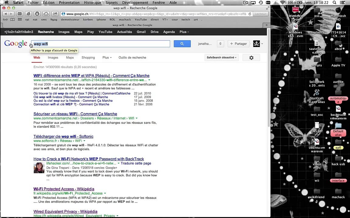Add a new tab with plus icon

point(266,25)
